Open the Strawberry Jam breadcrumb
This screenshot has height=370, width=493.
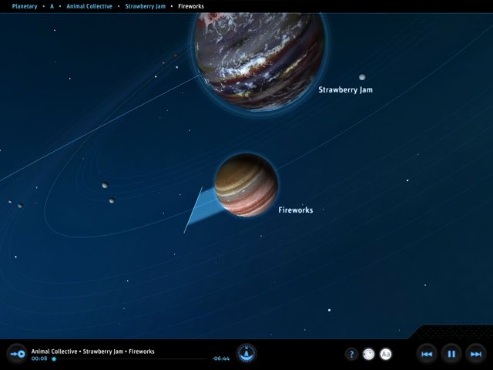[146, 6]
